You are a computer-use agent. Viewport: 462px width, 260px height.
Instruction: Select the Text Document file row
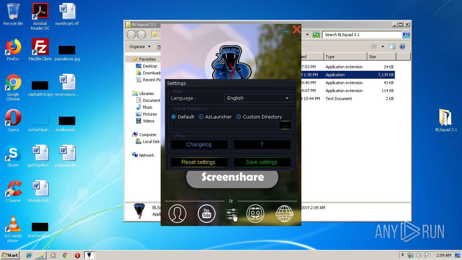348,99
